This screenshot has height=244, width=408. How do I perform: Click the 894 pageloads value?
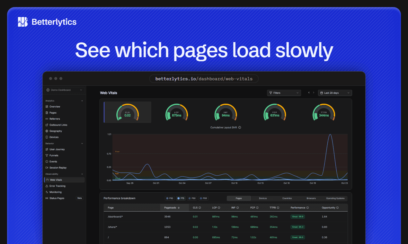tap(166, 237)
